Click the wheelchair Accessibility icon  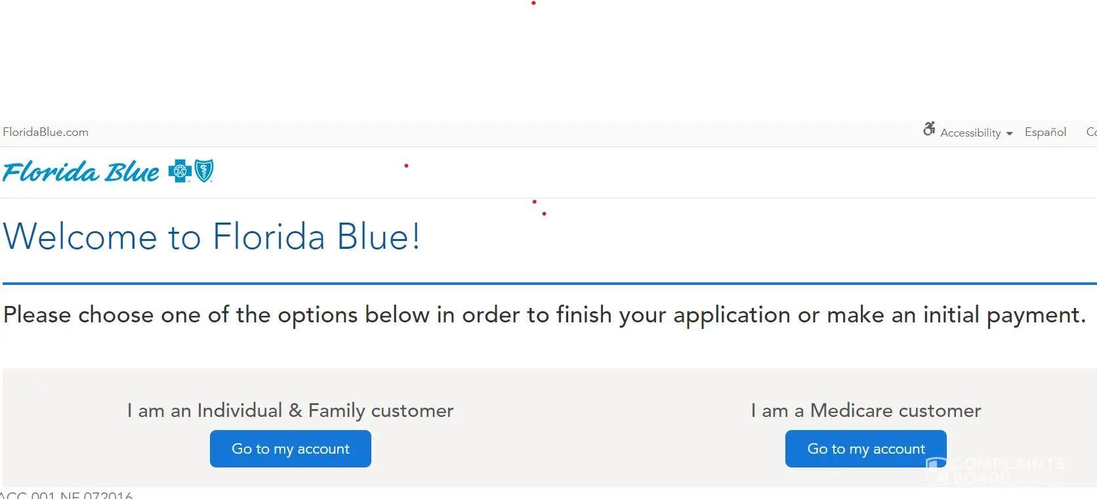[x=929, y=129]
